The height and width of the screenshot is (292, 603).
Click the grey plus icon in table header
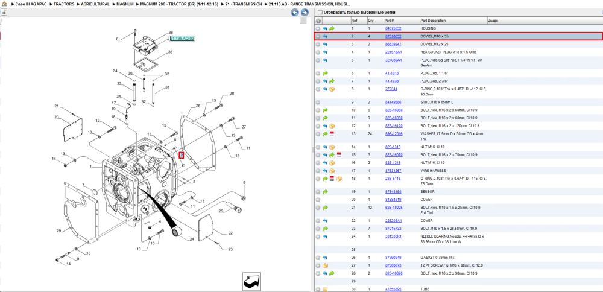(x=318, y=21)
